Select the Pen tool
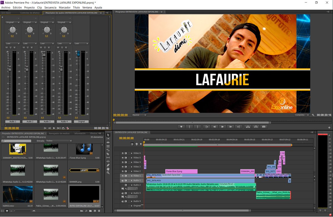 tap(108, 165)
